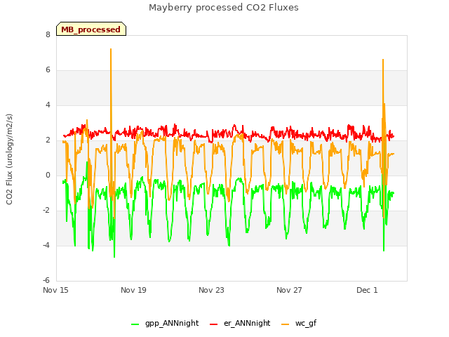
Task: Click the 'Nov 19' x-axis label
Action: click(x=133, y=290)
